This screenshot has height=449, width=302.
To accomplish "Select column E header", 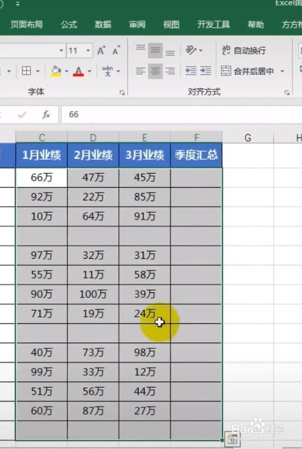I will 144,138.
